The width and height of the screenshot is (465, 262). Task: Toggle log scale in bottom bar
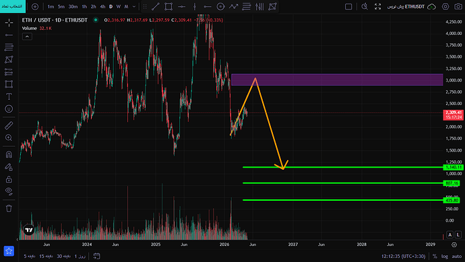pyautogui.click(x=445, y=257)
